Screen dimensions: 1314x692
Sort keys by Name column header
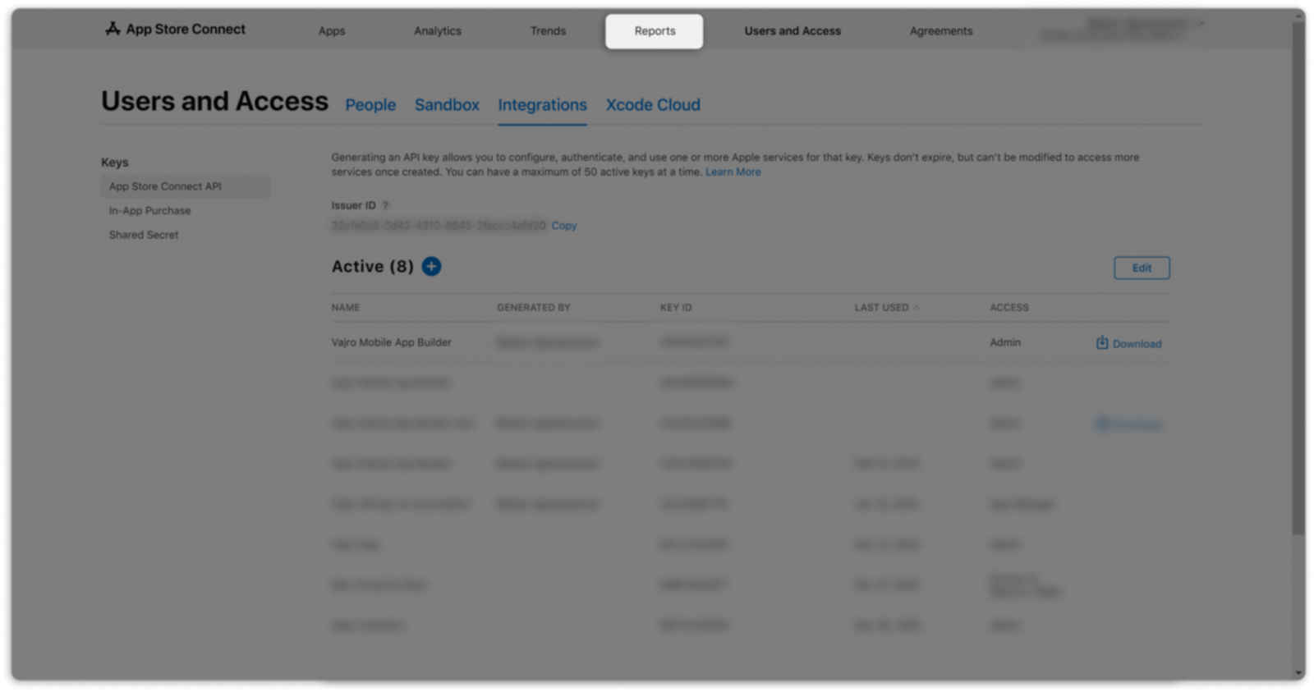pyautogui.click(x=346, y=308)
